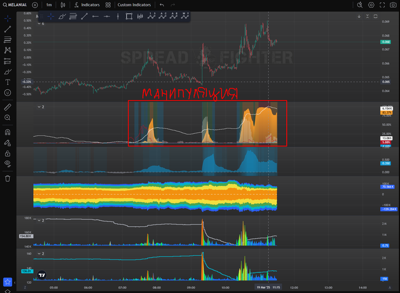
Task: Hide all drawings with eye icon
Action: [7, 164]
